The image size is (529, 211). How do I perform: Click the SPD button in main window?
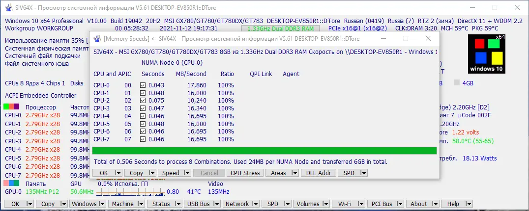(276, 204)
